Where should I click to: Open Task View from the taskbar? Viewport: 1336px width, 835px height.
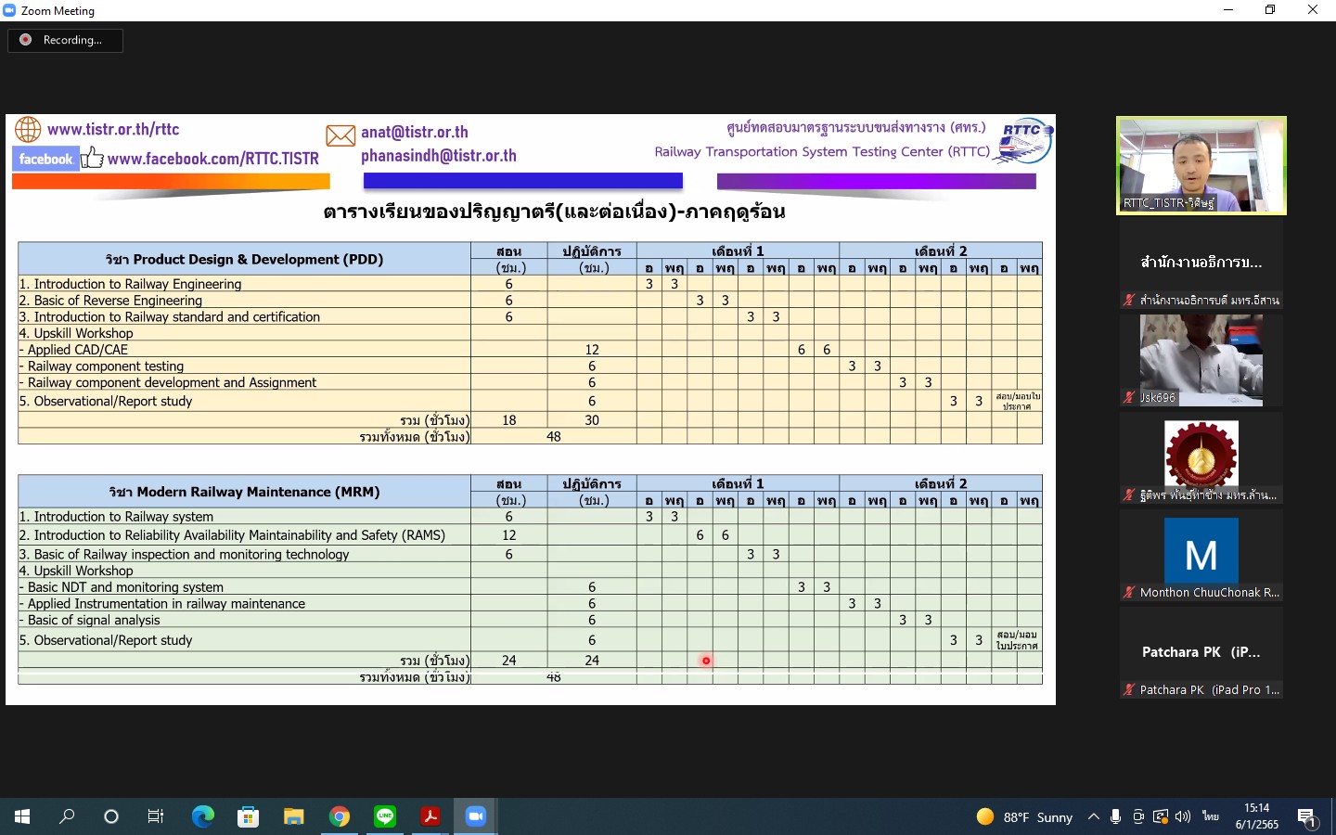(x=156, y=816)
